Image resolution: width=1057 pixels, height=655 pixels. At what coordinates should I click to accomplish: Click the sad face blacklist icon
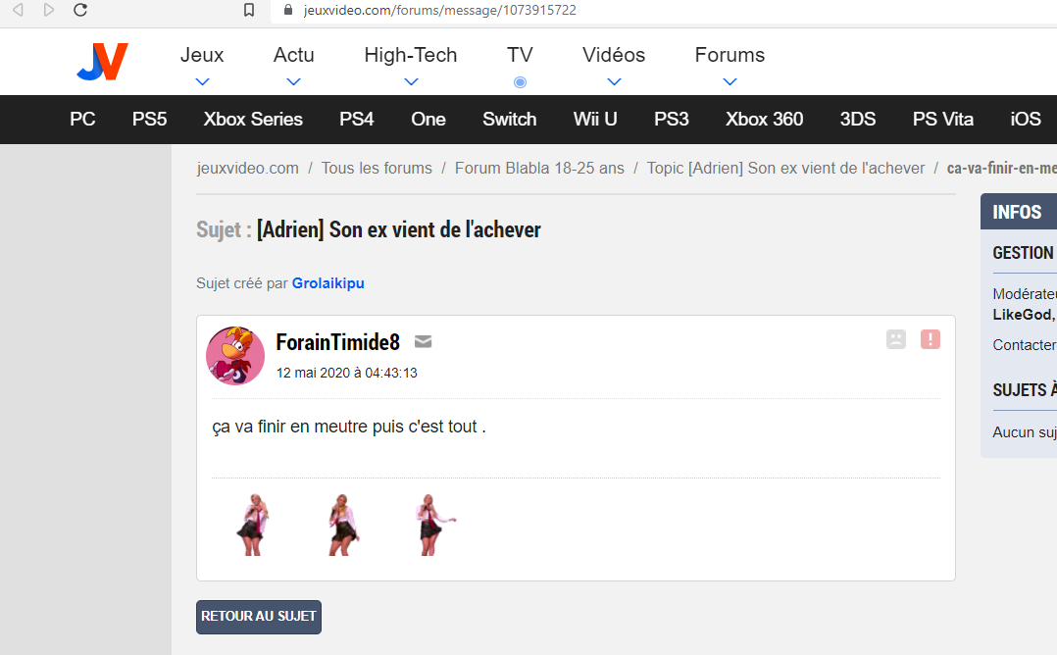[x=895, y=339]
